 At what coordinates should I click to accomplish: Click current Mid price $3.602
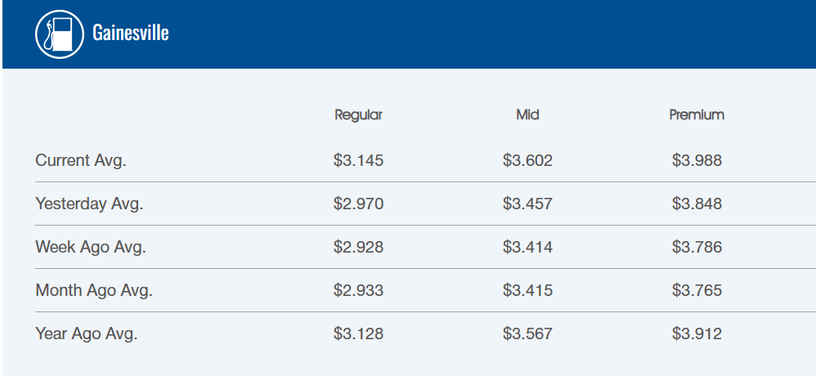pos(527,160)
